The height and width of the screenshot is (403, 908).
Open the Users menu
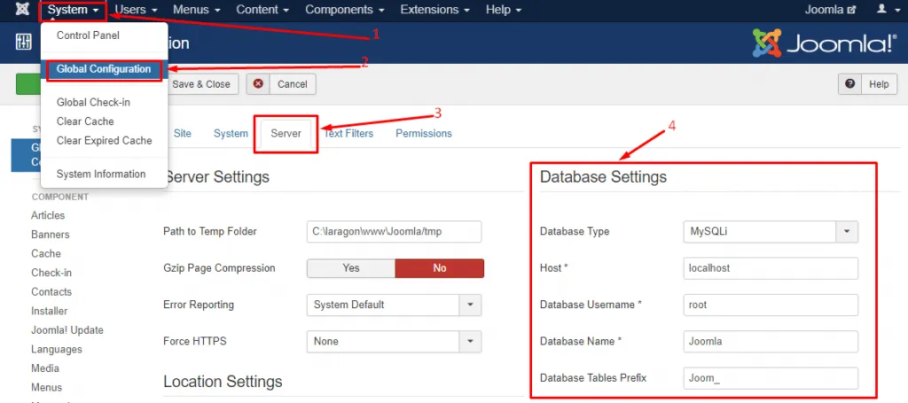point(136,10)
